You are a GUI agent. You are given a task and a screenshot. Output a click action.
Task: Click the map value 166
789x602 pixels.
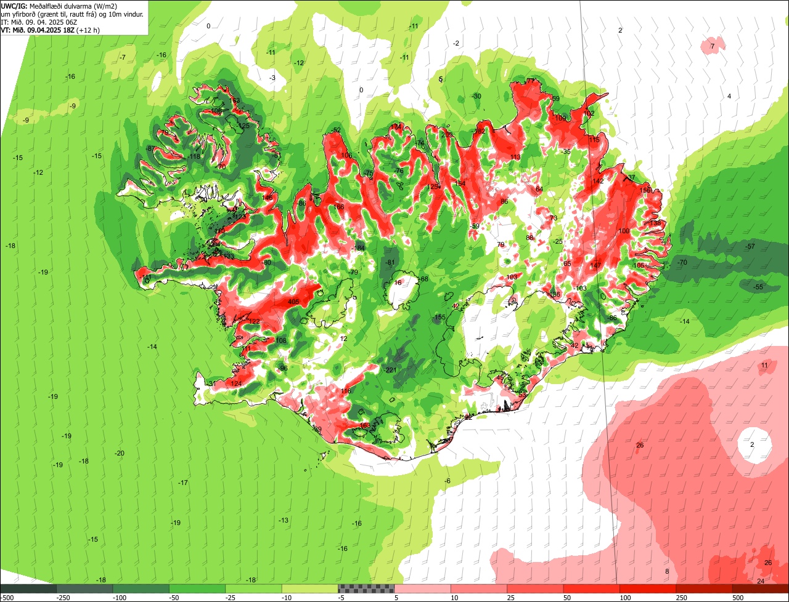(x=338, y=207)
